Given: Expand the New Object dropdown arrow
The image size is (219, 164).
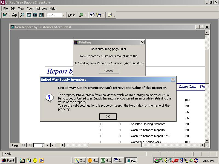Looking at the screenshot, I should (x=103, y=15).
